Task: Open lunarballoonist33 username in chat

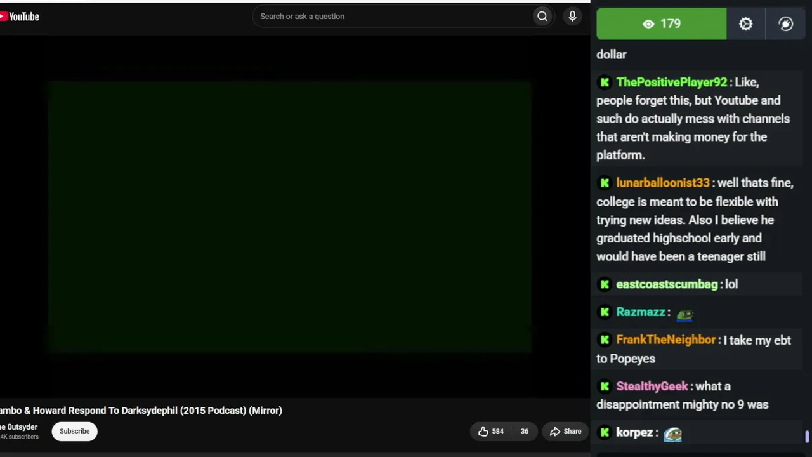Action: [x=663, y=183]
